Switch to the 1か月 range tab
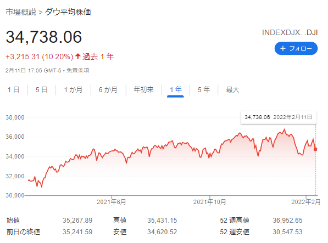The height and width of the screenshot is (243, 328). (x=73, y=90)
